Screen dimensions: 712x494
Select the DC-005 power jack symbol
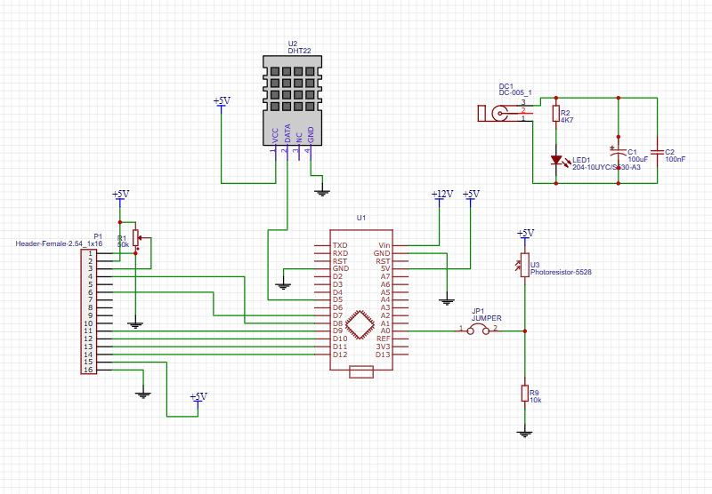click(x=499, y=113)
